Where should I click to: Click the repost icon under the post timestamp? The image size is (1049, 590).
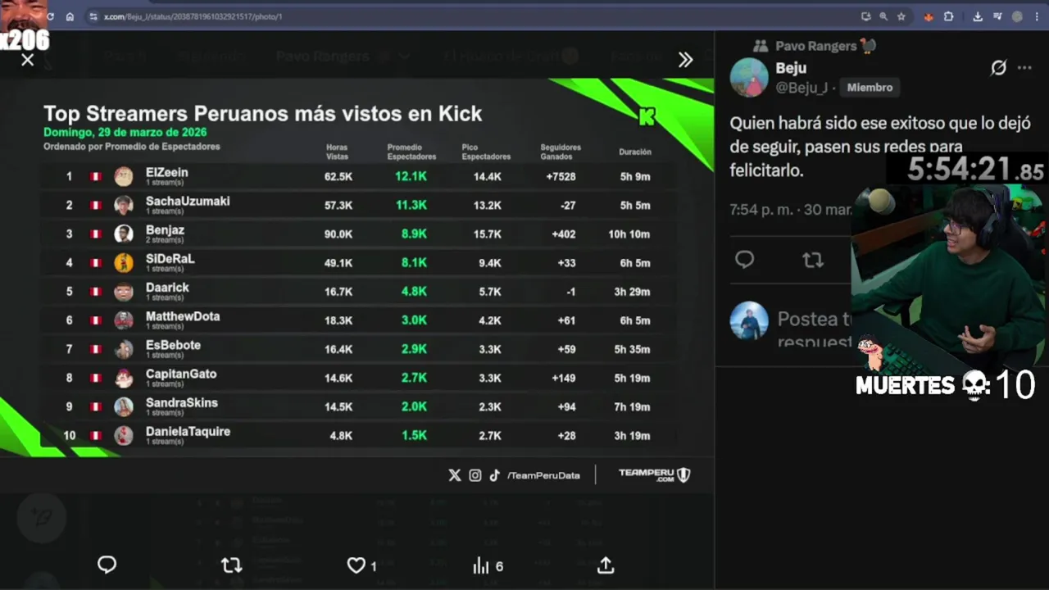tap(812, 260)
